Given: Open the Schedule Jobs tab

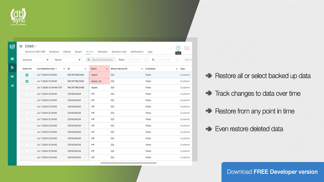Looking at the screenshot, I should 119,52.
